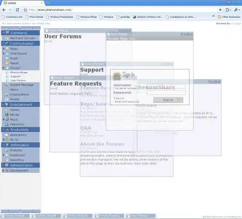Switch to the Untitled browser tab

pyautogui.click(x=23, y=3)
